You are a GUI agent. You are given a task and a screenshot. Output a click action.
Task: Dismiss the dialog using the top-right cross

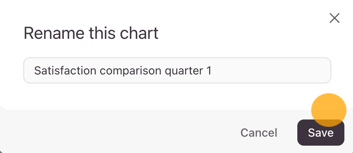click(334, 18)
